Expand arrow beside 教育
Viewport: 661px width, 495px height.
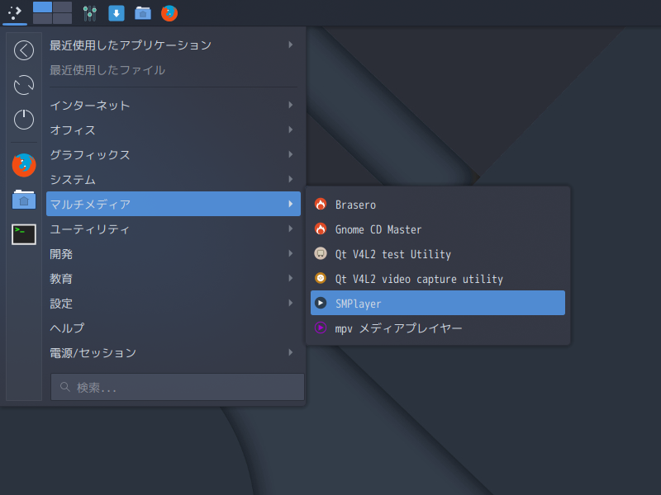pos(291,278)
